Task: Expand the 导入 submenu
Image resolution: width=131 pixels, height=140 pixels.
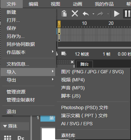Action: tap(28, 72)
